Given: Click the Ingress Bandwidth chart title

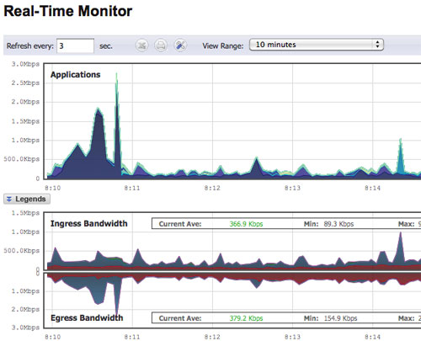Looking at the screenshot, I should [x=89, y=224].
